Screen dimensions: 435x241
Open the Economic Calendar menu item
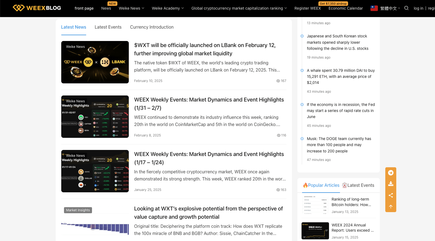coord(345,8)
